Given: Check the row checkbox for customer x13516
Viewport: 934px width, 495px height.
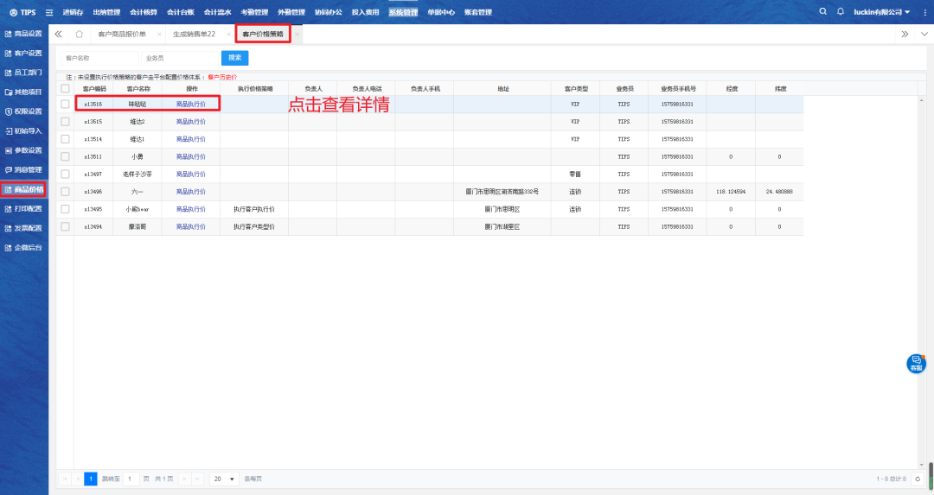Looking at the screenshot, I should click(65, 104).
